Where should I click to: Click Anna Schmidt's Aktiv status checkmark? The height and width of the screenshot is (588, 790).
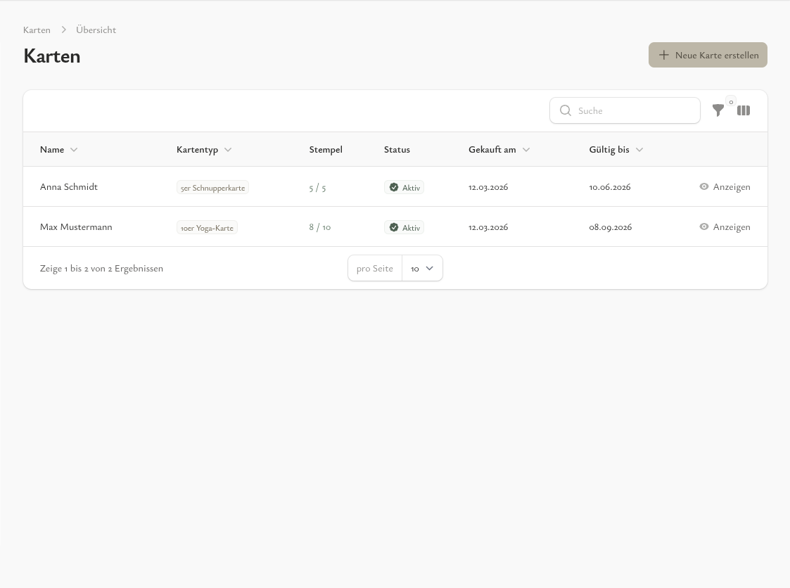[x=394, y=188]
